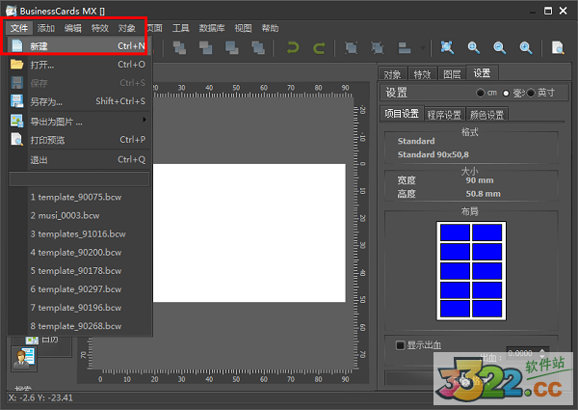Select the 颜色设置 sub-tab
Viewport: 578px width, 410px height.
486,115
